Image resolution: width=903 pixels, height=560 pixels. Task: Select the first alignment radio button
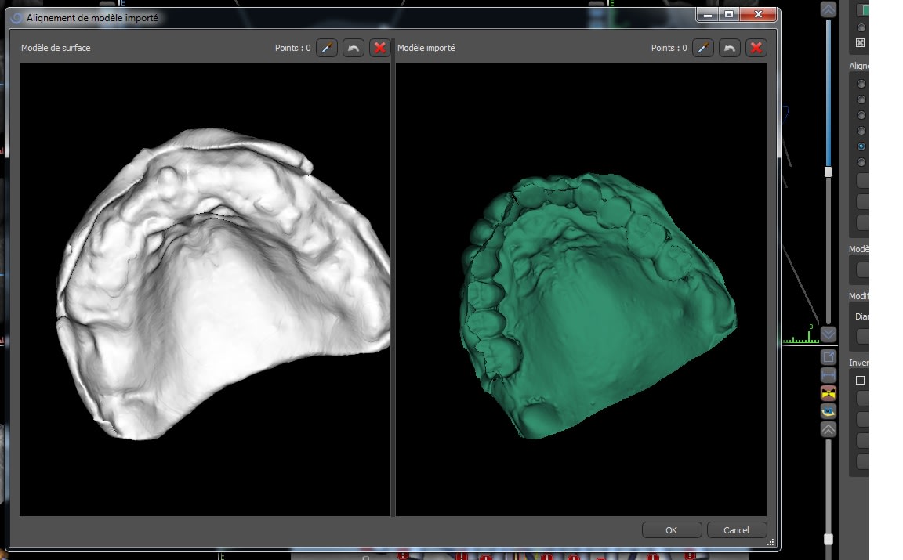(861, 84)
